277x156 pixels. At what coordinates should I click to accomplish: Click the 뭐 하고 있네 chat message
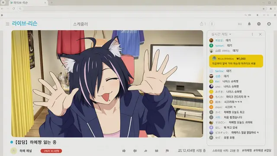pos(231,127)
